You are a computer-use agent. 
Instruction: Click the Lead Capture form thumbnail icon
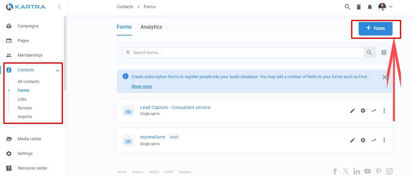(128, 111)
